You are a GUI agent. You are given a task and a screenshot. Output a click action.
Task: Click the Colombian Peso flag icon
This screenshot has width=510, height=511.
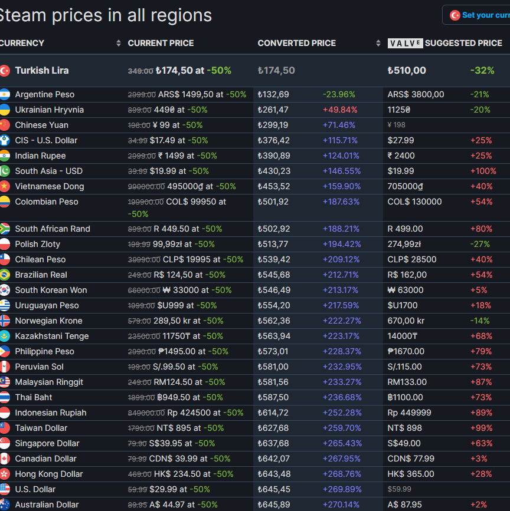tap(5, 202)
